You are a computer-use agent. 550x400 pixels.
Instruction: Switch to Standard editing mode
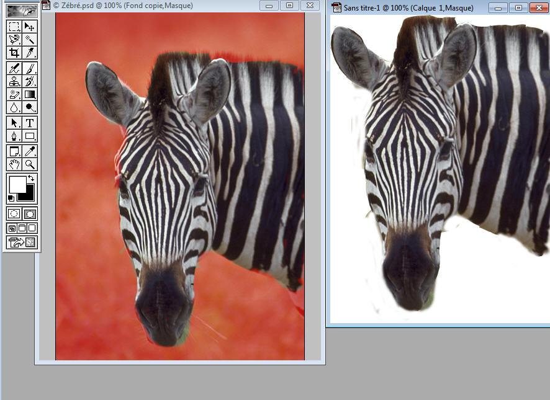[x=14, y=213]
